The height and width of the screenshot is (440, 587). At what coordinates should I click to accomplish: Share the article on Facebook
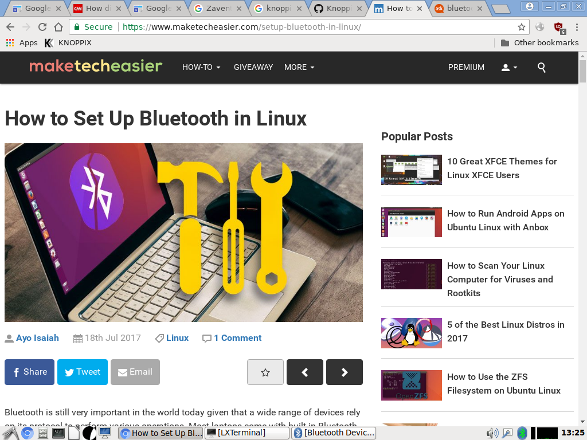pyautogui.click(x=29, y=372)
